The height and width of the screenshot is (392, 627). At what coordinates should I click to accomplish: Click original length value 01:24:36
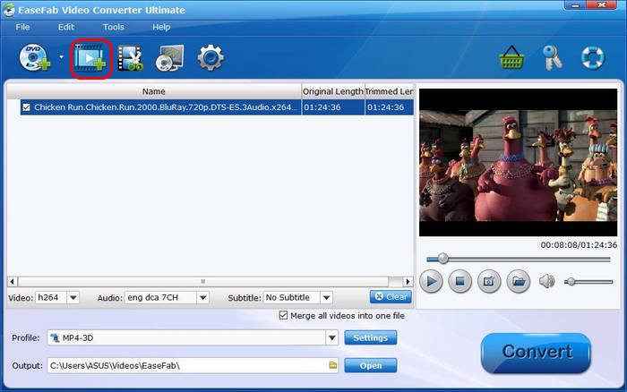click(322, 107)
